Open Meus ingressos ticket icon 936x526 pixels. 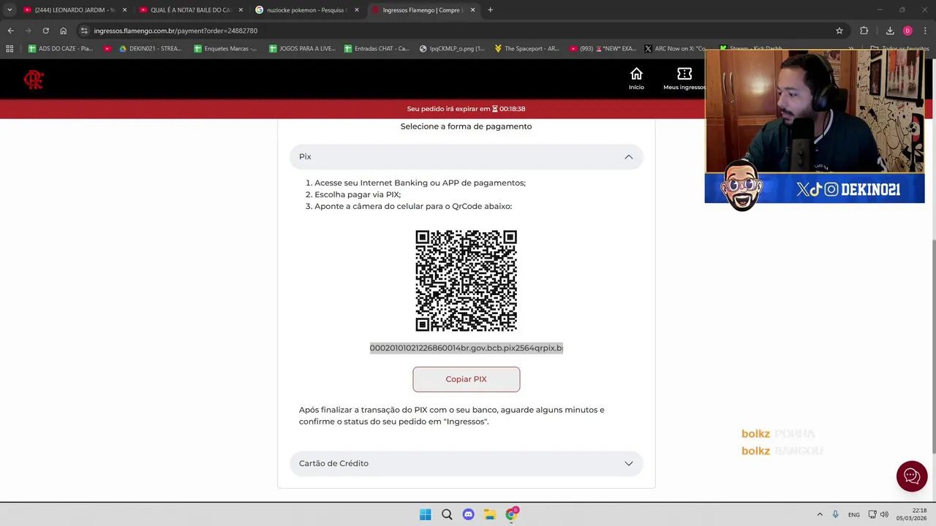[684, 79]
